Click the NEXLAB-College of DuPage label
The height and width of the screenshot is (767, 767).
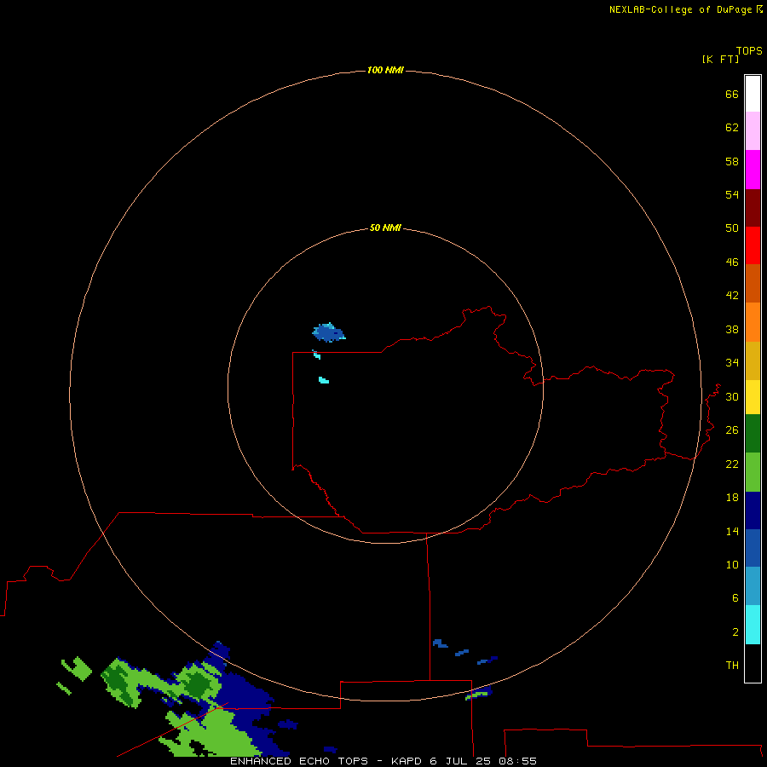pyautogui.click(x=682, y=9)
